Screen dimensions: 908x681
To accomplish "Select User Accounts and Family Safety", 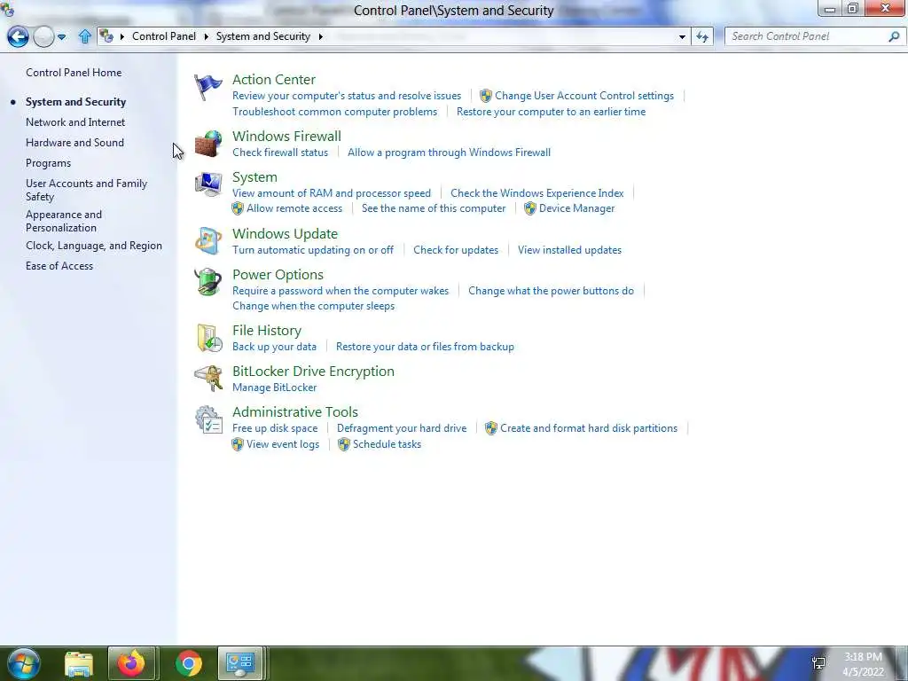I will (x=86, y=190).
